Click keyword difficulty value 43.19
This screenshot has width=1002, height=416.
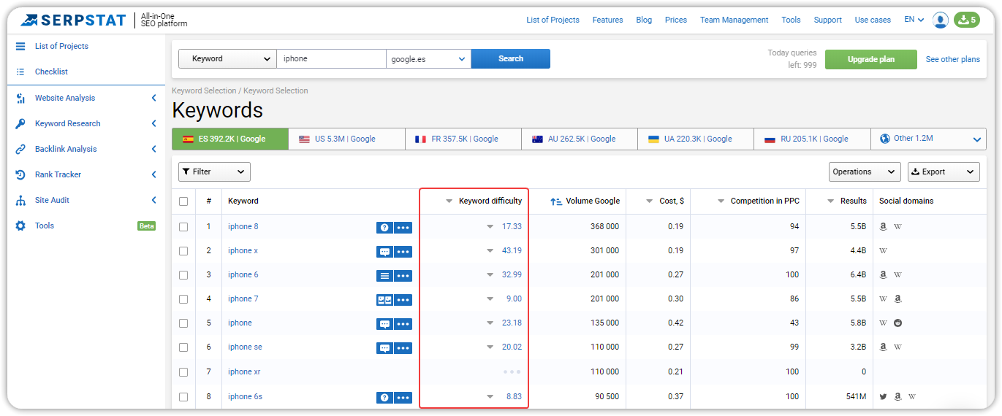click(x=512, y=250)
